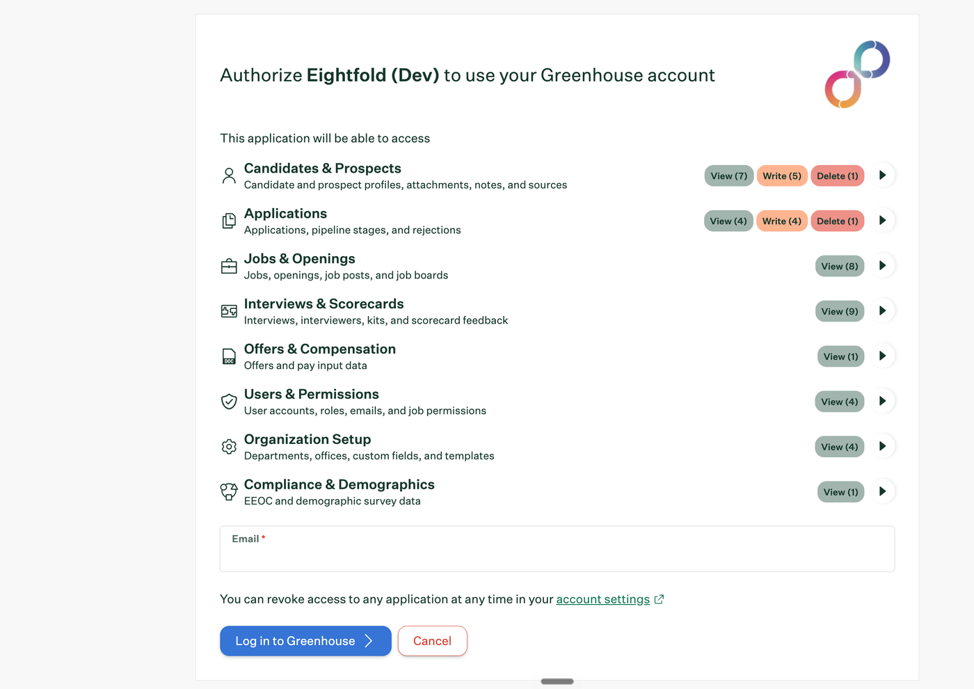Click the Interviews & Scorecards heading
Screen dimensions: 974x689
[x=324, y=304]
